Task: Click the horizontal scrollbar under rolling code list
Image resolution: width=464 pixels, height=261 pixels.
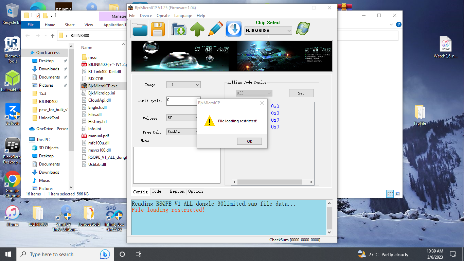Action: point(272,182)
